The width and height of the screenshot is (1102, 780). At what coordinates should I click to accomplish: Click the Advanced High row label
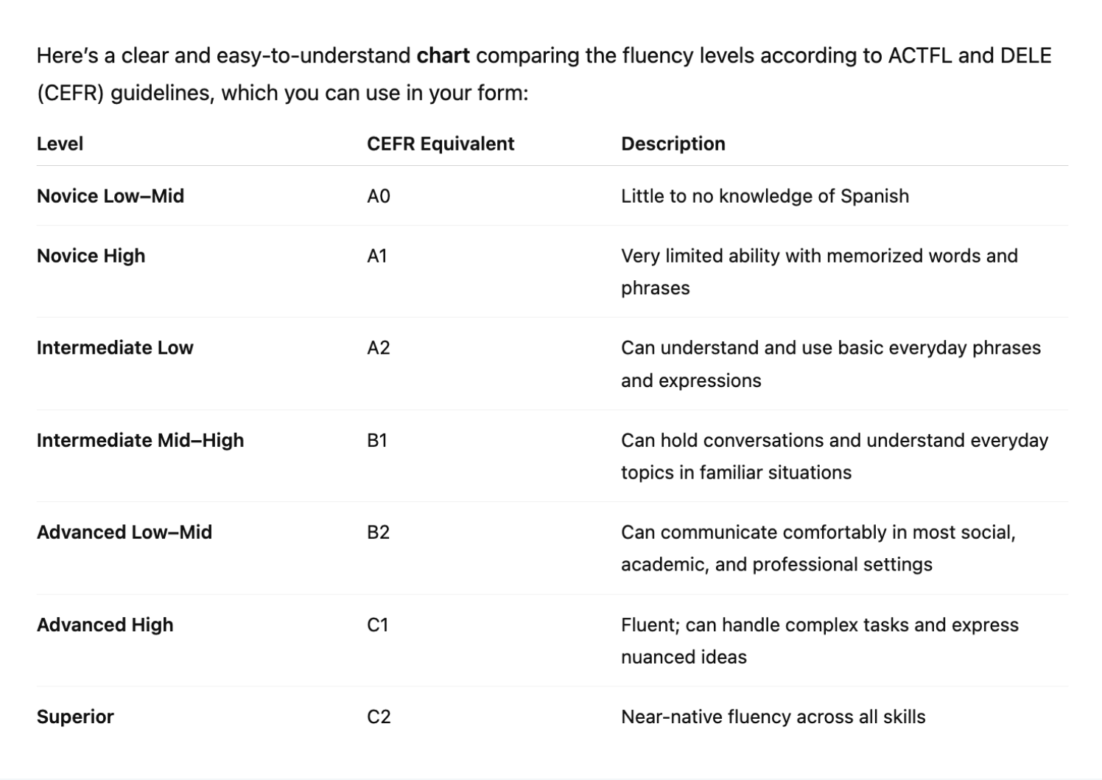pos(105,624)
